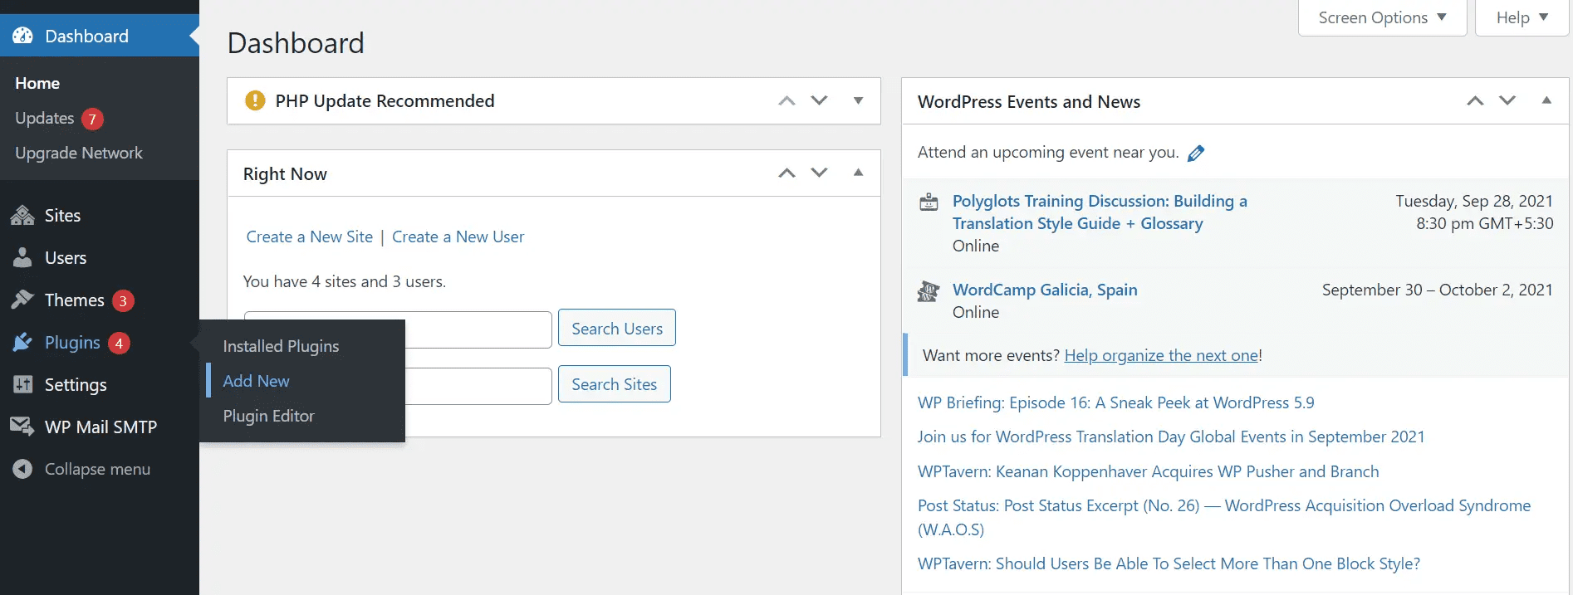Move Right Now panel up

[x=786, y=173]
